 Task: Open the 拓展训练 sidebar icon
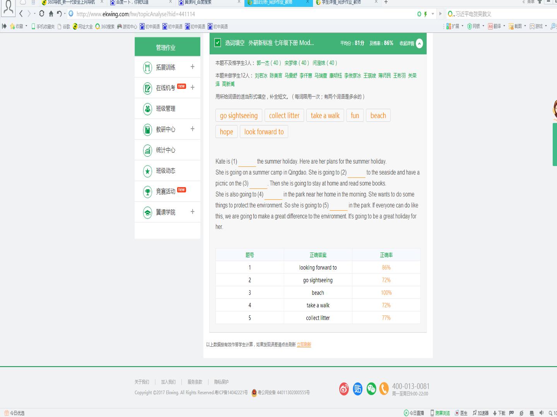147,68
